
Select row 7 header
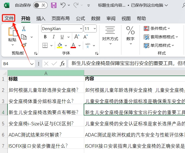4,143
